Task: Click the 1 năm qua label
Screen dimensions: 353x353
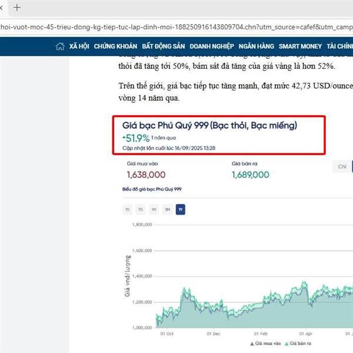Action: click(164, 138)
